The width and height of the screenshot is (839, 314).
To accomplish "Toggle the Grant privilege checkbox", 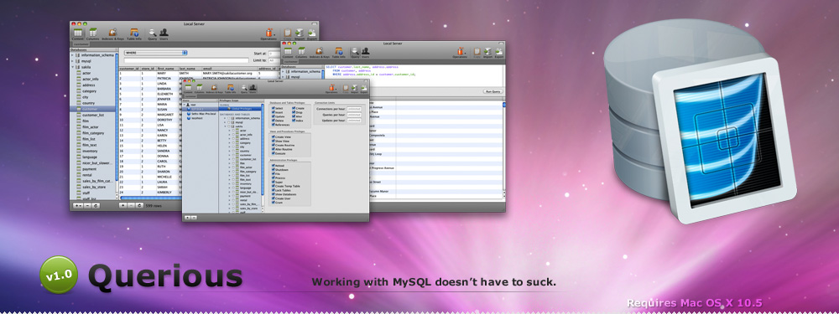I will pos(274,203).
